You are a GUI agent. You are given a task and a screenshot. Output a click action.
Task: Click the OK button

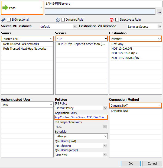click(x=131, y=163)
